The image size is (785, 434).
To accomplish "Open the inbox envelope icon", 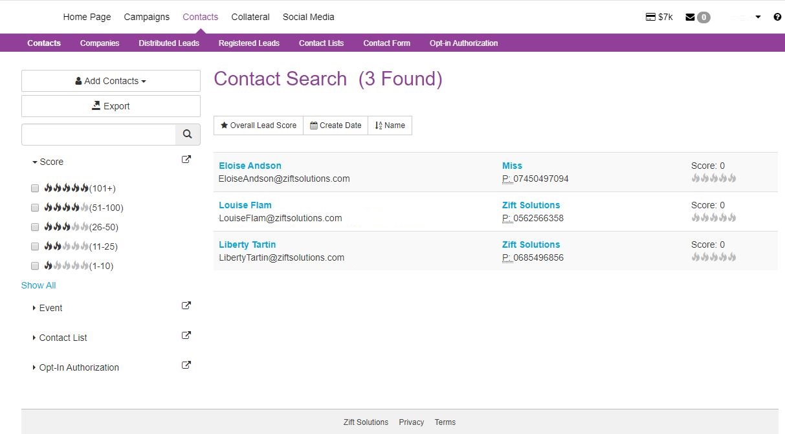I will click(x=691, y=17).
